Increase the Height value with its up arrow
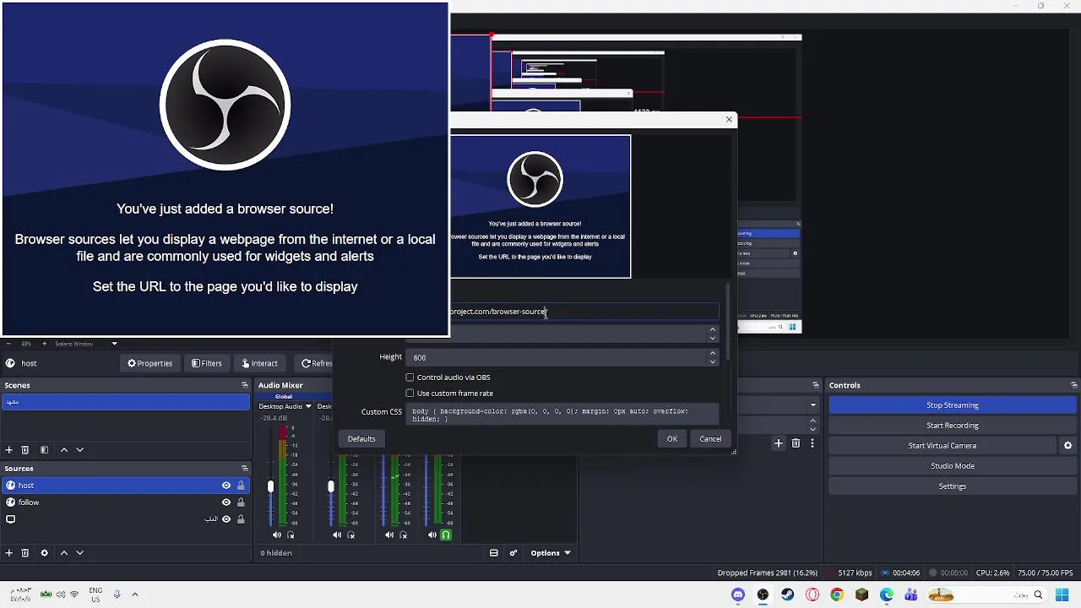Screen dimensions: 1081x608 click(x=713, y=353)
